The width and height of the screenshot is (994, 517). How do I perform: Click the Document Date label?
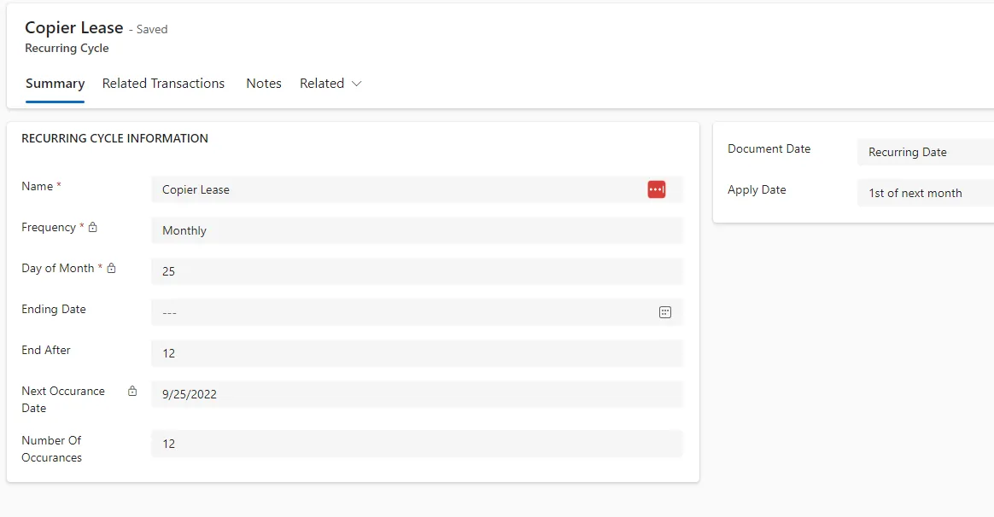coord(769,149)
